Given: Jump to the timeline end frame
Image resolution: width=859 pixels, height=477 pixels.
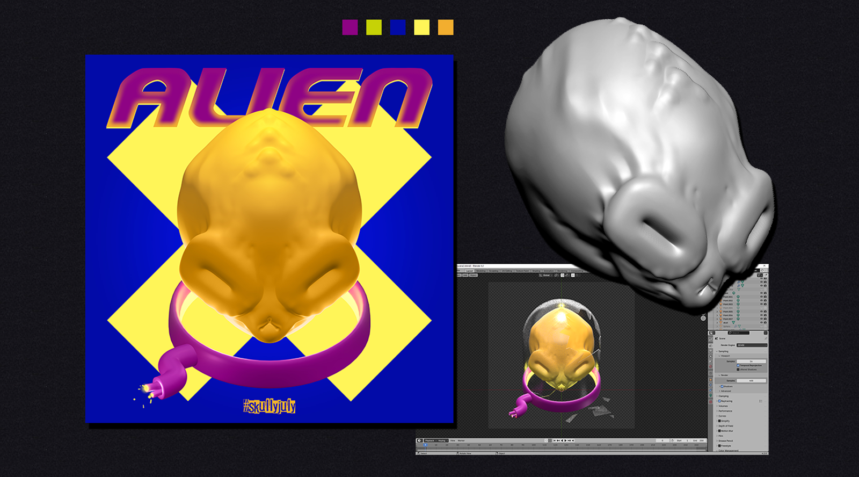Looking at the screenshot, I should pos(573,440).
